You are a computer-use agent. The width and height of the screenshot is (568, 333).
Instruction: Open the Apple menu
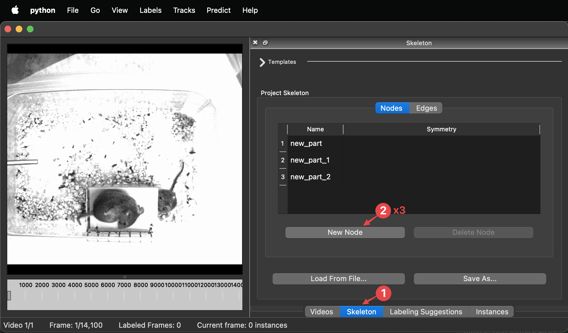point(15,10)
